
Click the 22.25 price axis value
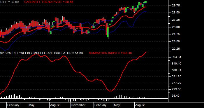coord(176,48)
